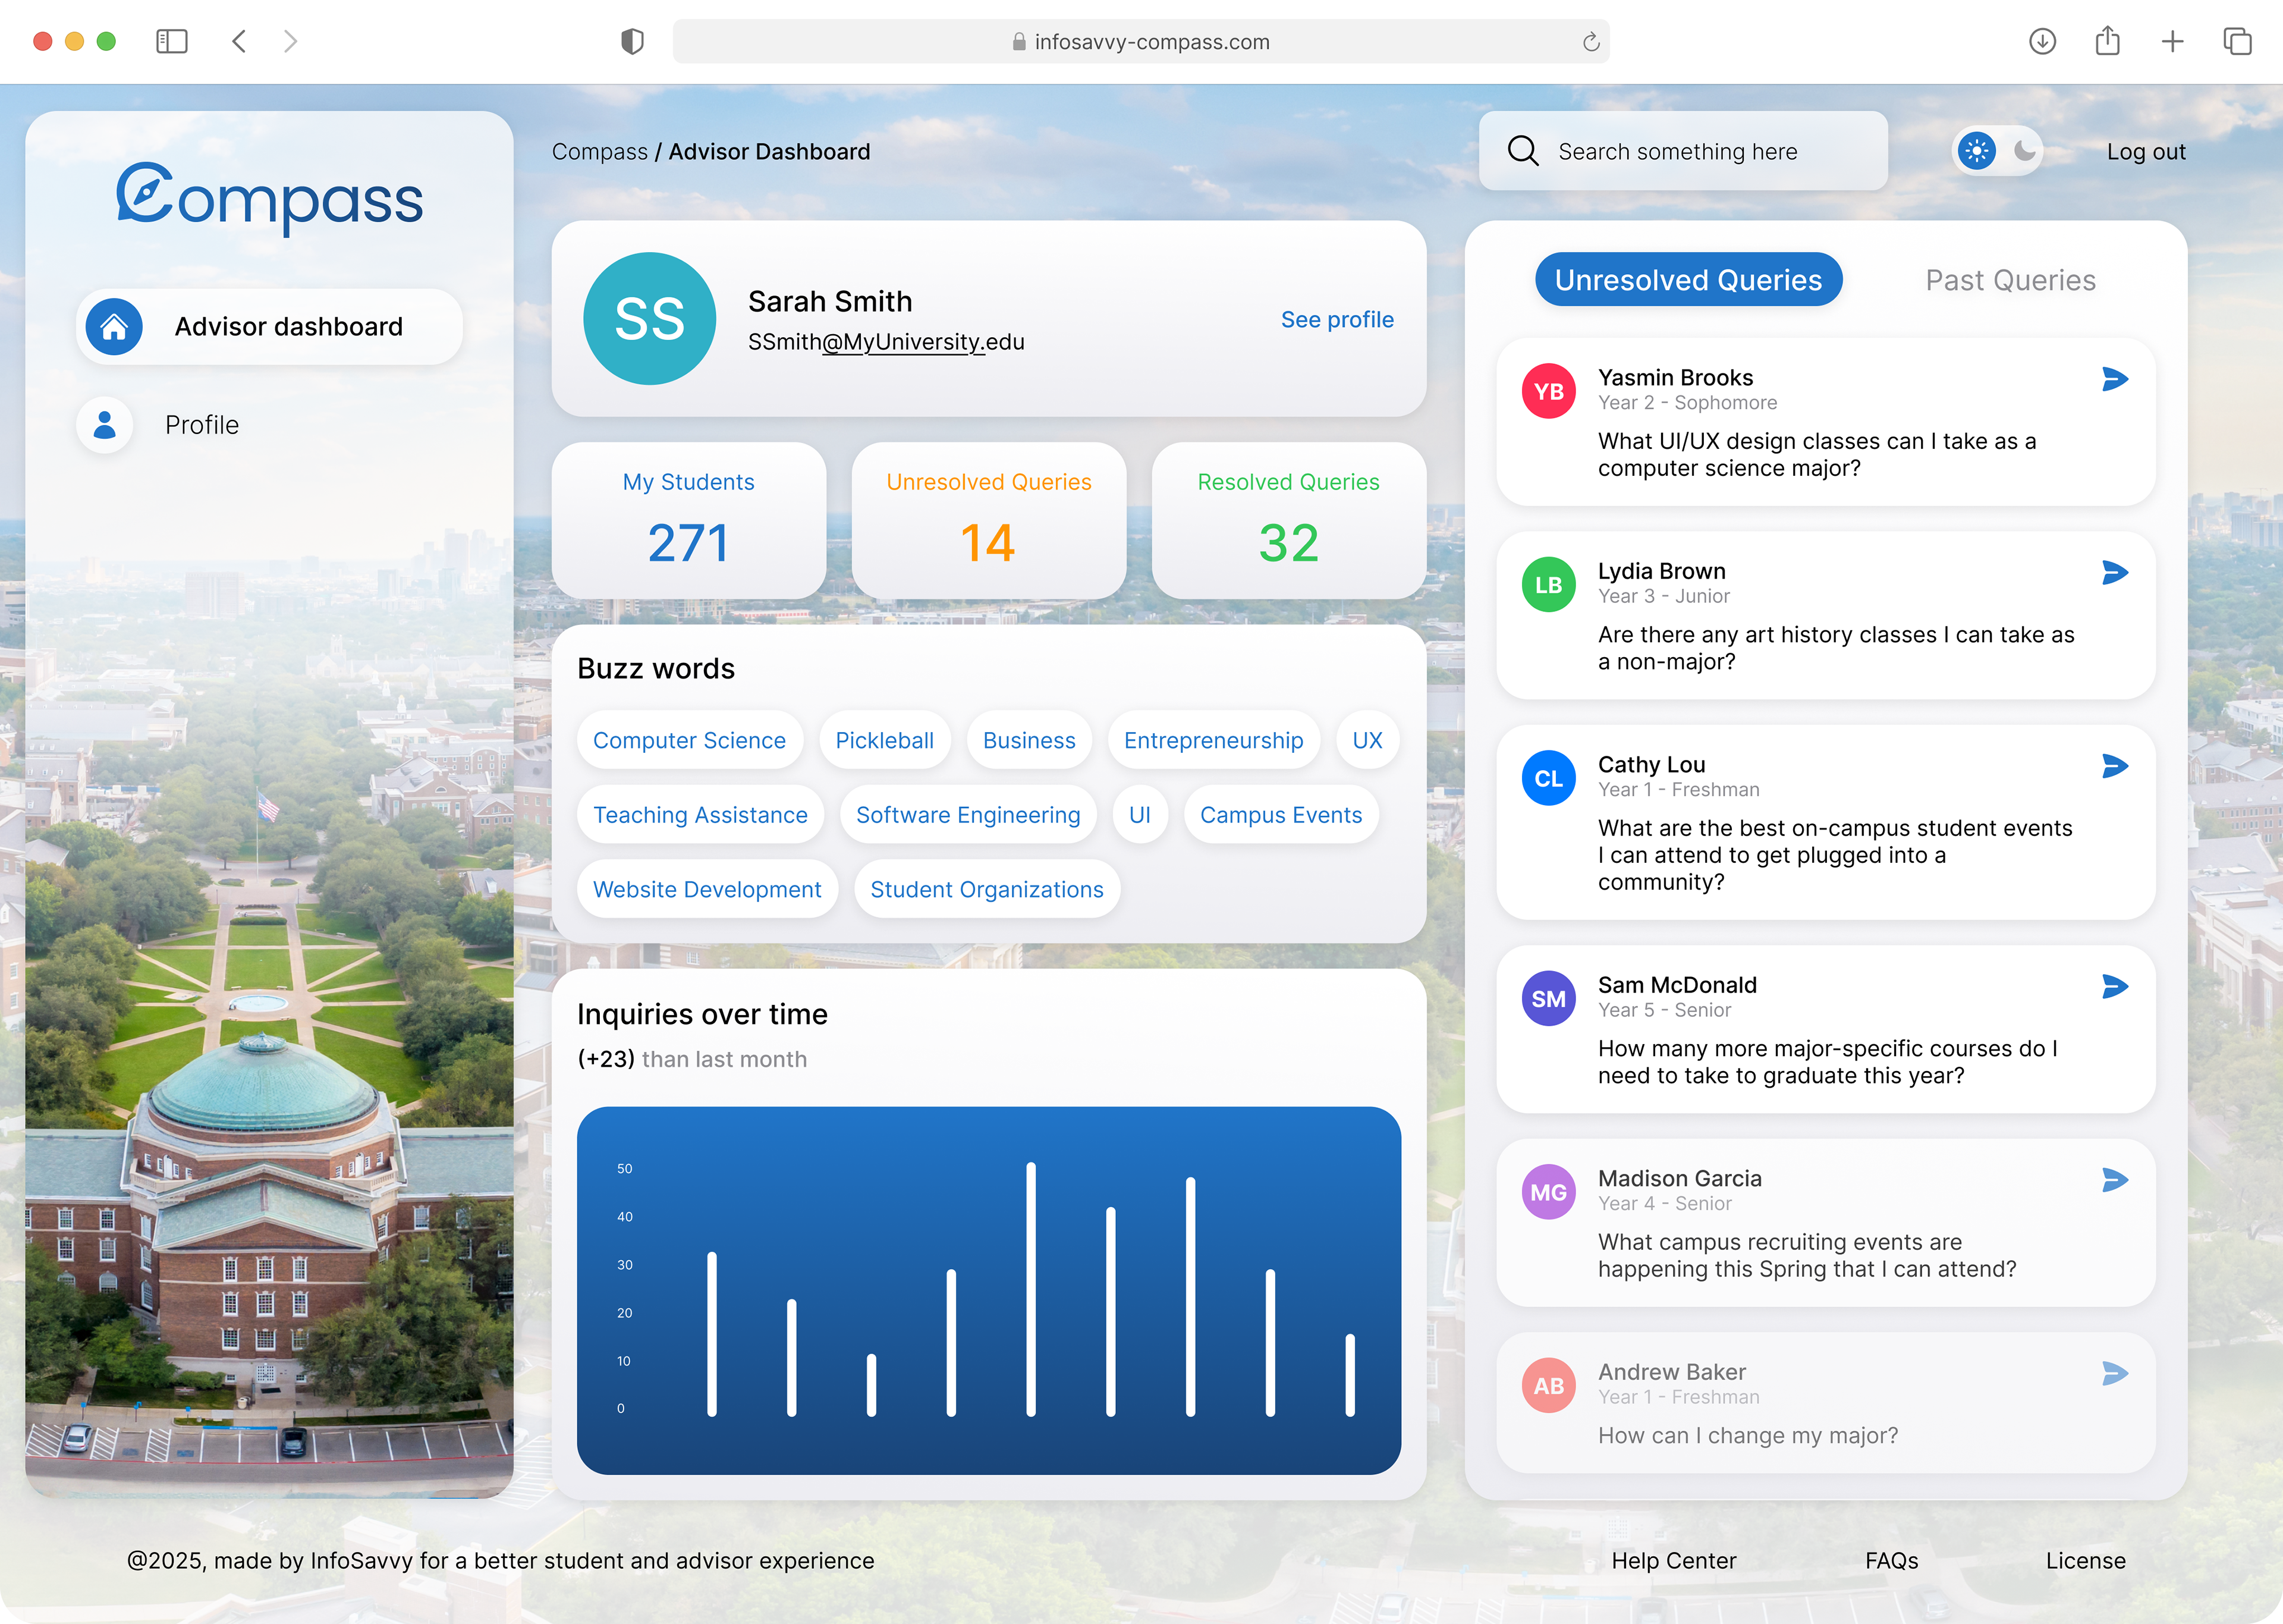This screenshot has width=2283, height=1624.
Task: Select the Software Engineering buzz word
Action: (968, 815)
